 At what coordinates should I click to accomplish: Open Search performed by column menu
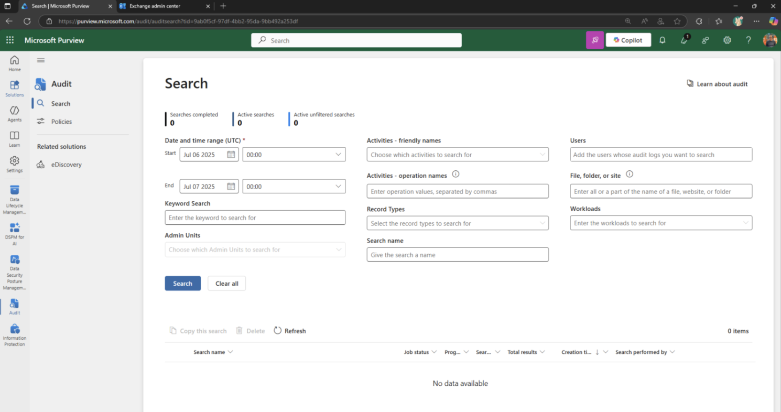click(x=672, y=352)
